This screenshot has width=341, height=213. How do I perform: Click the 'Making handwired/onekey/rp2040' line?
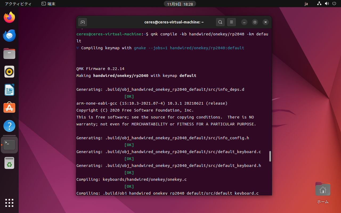[x=136, y=76]
